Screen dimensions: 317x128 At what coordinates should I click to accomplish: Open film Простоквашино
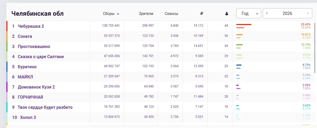(34, 46)
